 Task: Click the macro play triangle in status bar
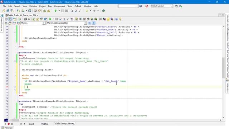(6, 124)
